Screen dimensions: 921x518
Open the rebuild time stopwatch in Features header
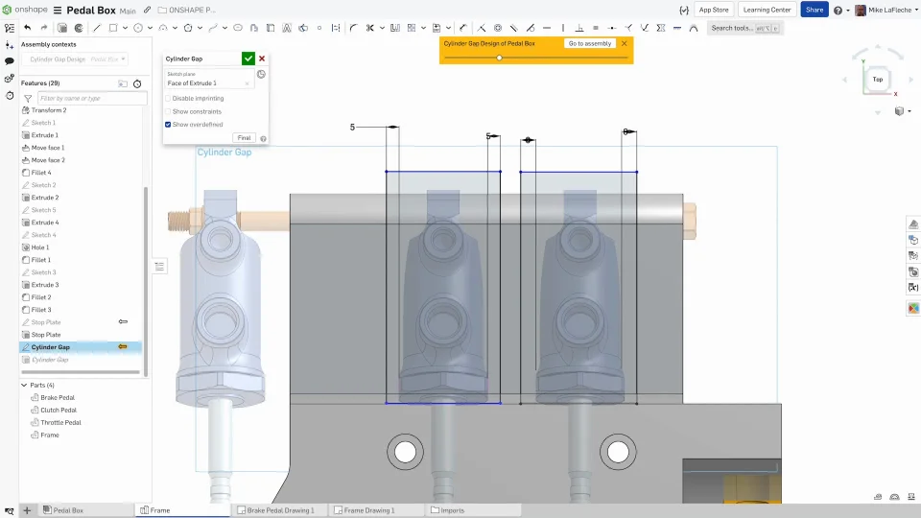pyautogui.click(x=137, y=83)
